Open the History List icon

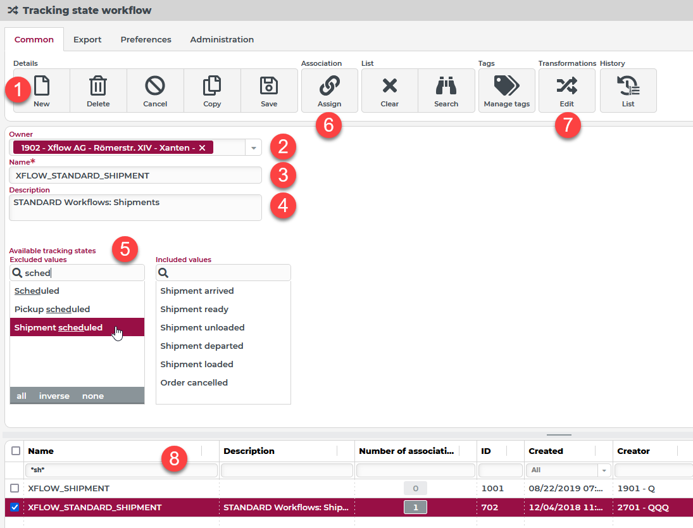coord(628,85)
